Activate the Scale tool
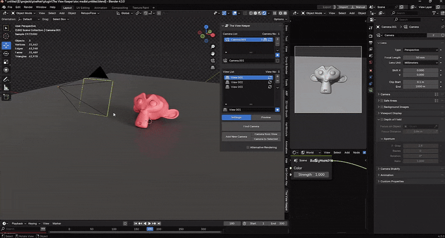Image resolution: width=445 pixels, height=238 pixels. pos(6,62)
